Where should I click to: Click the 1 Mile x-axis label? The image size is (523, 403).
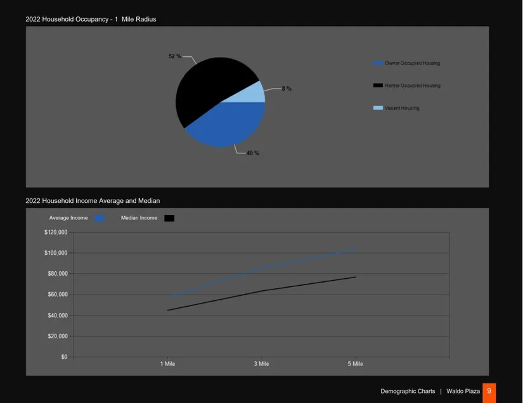point(167,364)
